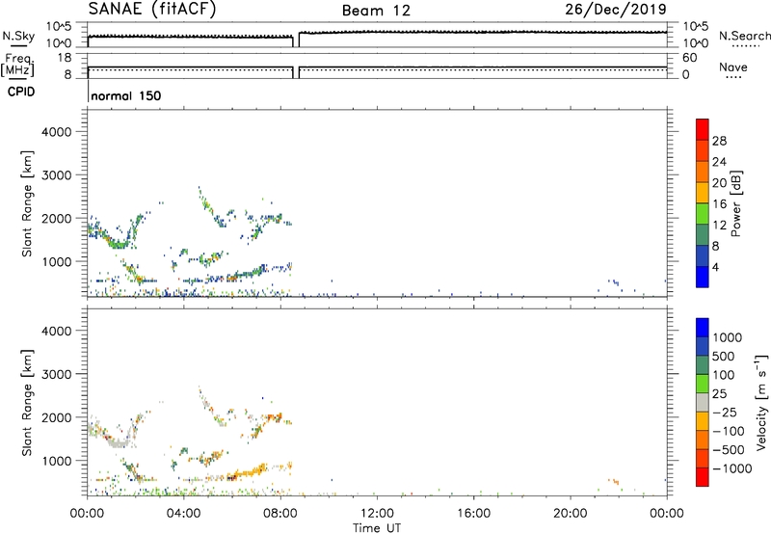Image resolution: width=771 pixels, height=534 pixels.
Task: Pick the red bottom segment of velocity colorbar
Action: [x=703, y=477]
